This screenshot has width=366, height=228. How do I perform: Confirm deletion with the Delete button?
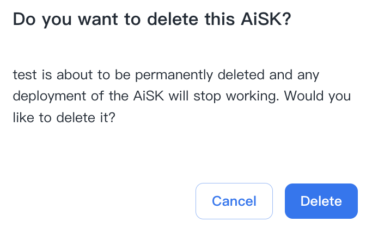tap(321, 201)
